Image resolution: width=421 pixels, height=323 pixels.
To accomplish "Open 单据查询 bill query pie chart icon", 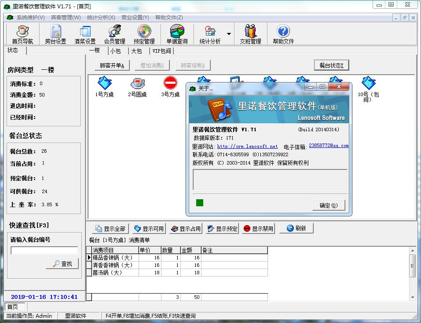I will click(x=177, y=34).
